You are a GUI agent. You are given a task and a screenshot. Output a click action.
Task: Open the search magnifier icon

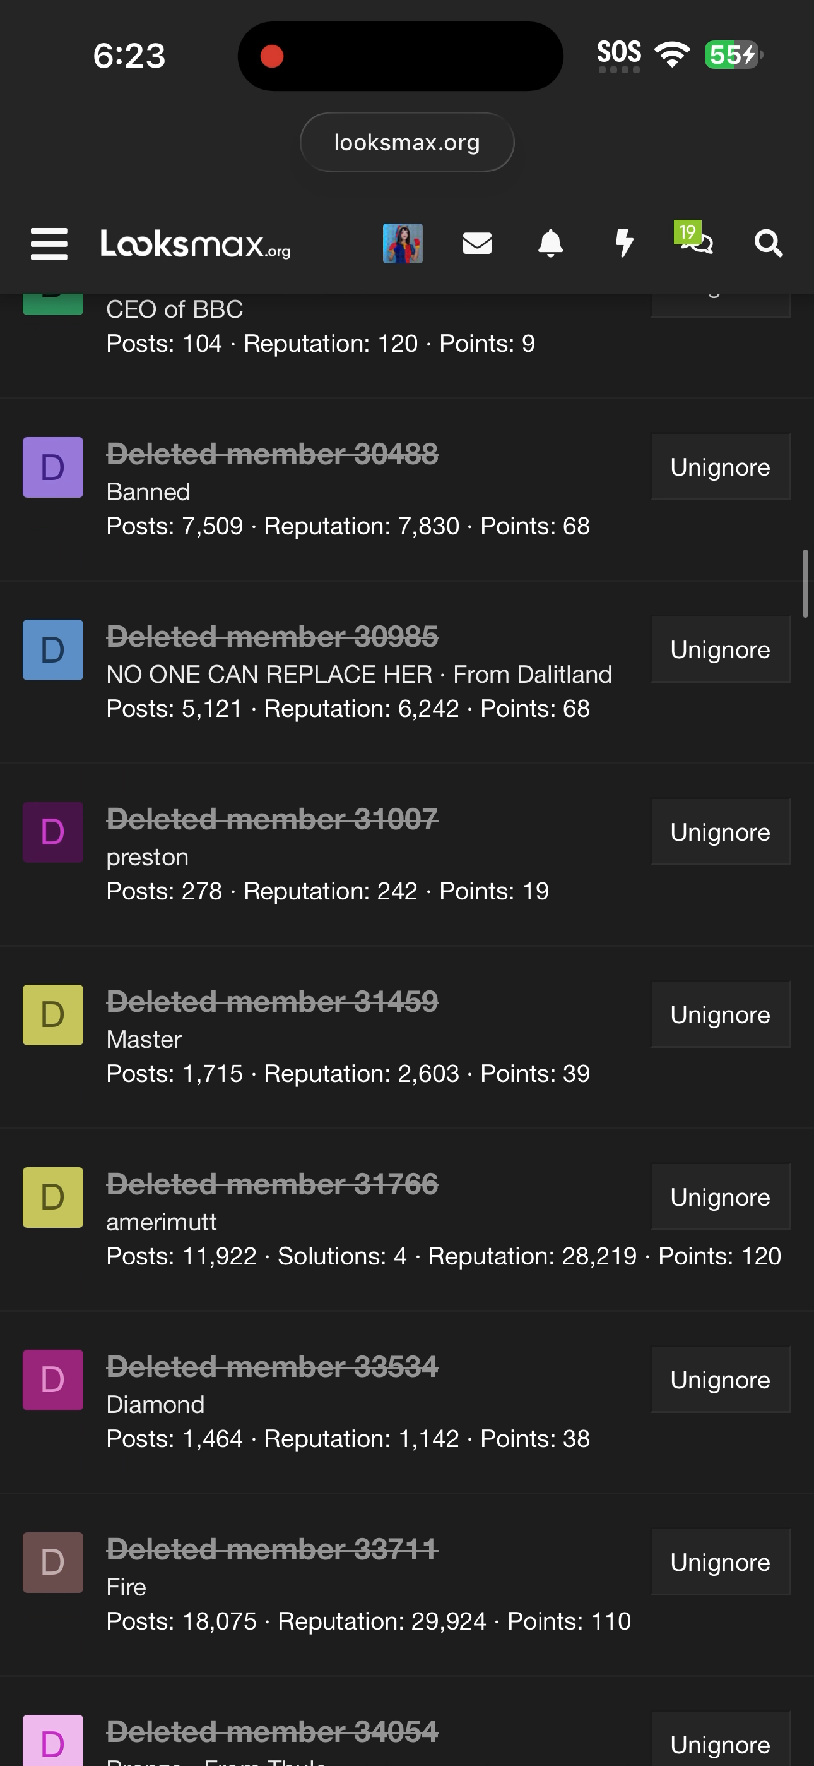(x=768, y=243)
